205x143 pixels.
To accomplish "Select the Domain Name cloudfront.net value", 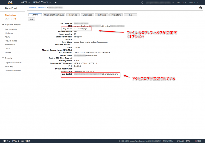I will (85, 55).
